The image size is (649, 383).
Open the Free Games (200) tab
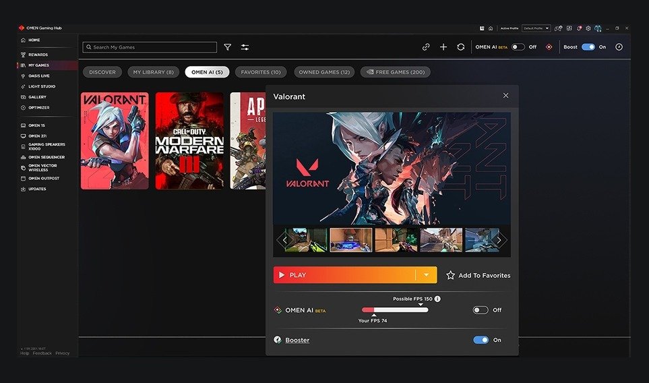(x=396, y=72)
